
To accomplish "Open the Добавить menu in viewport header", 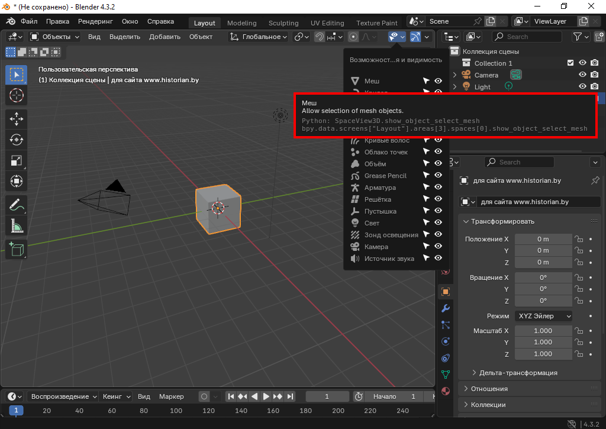I will click(x=165, y=37).
